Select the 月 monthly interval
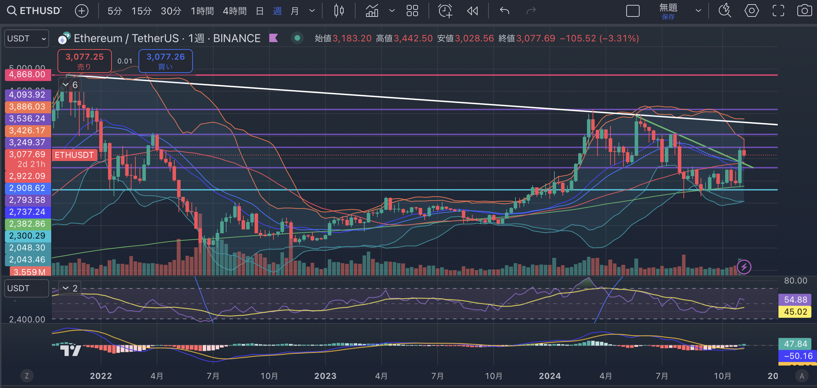 295,11
